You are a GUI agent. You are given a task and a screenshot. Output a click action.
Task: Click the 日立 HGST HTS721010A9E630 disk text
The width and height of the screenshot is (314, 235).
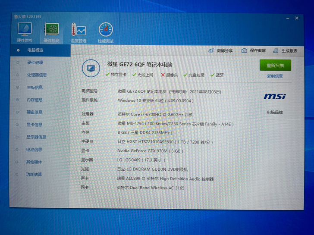click(165, 142)
